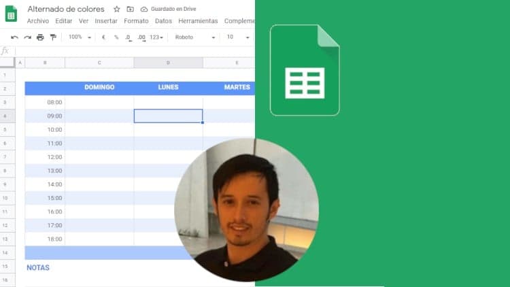This screenshot has height=287, width=510.
Task: Open the Formato menu
Action: [136, 21]
